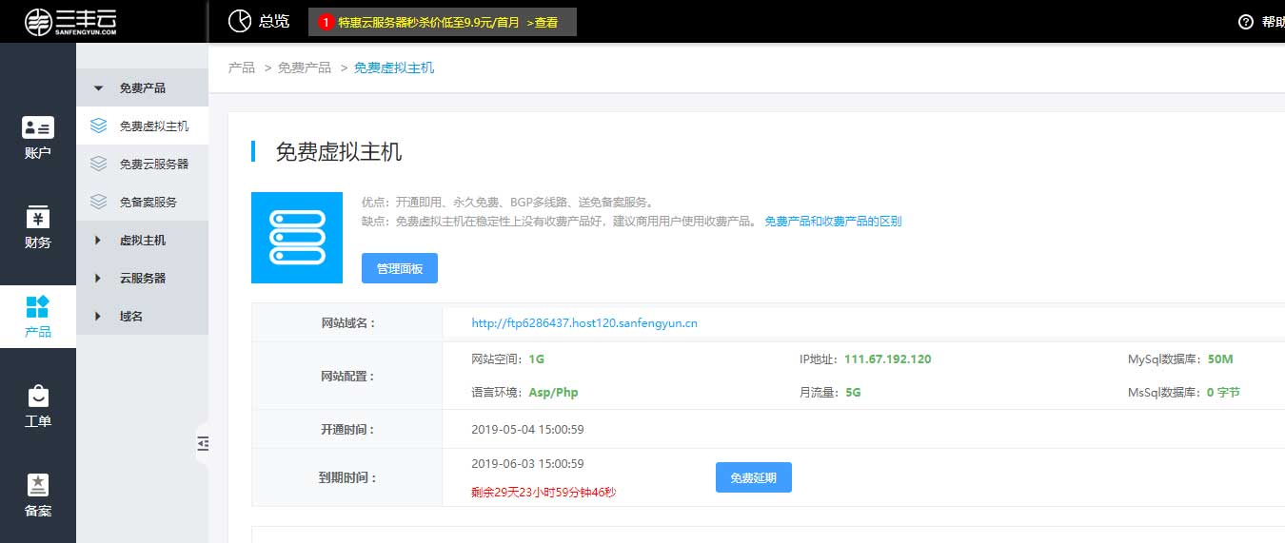Open the 财务 finance sidebar icon
1285x543 pixels.
(x=38, y=217)
